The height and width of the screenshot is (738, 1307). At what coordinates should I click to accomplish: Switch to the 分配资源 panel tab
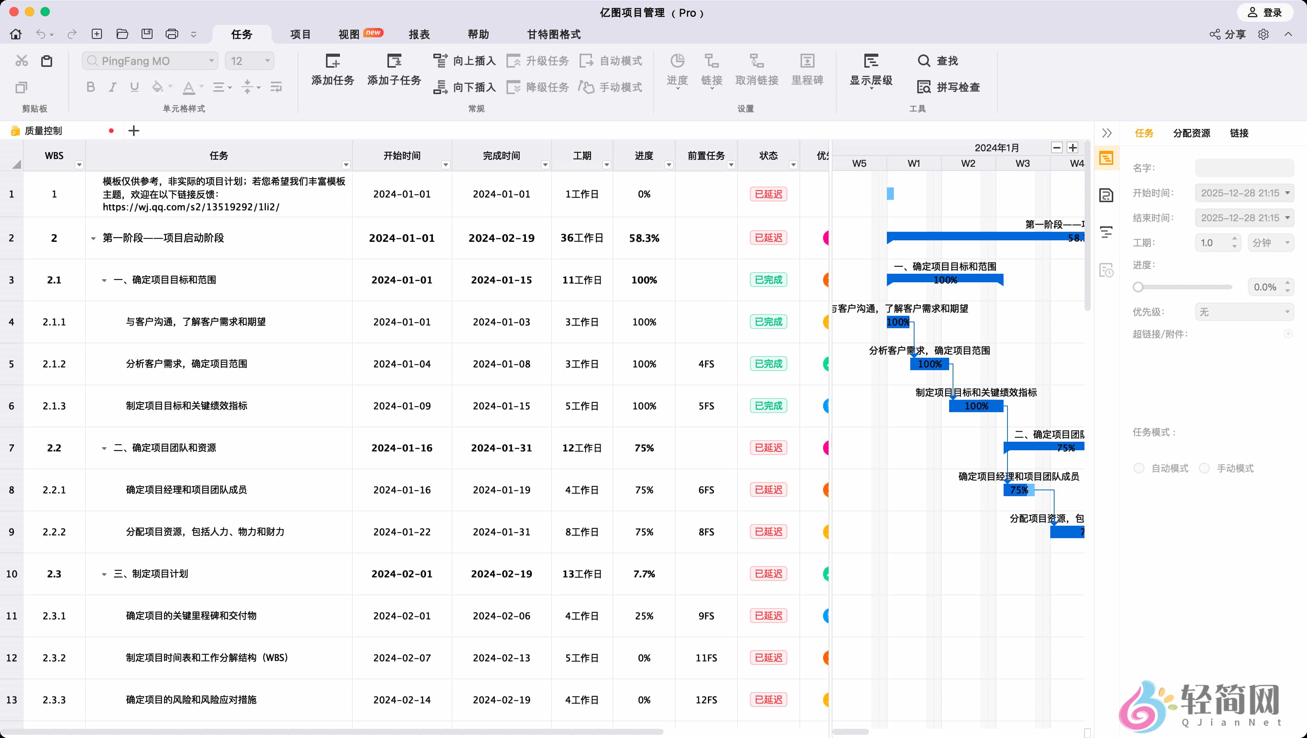coord(1191,133)
